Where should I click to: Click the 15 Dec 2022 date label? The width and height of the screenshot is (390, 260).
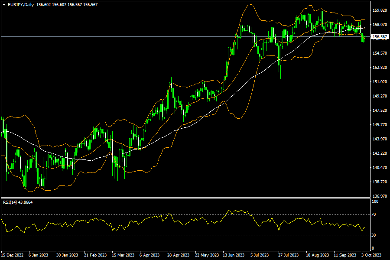(12, 255)
